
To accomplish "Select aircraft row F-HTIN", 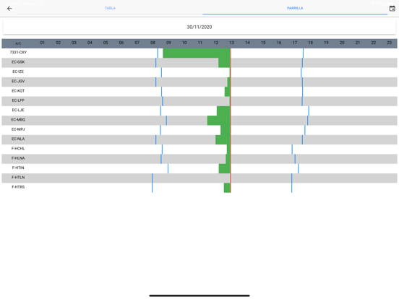I will pos(199,168).
